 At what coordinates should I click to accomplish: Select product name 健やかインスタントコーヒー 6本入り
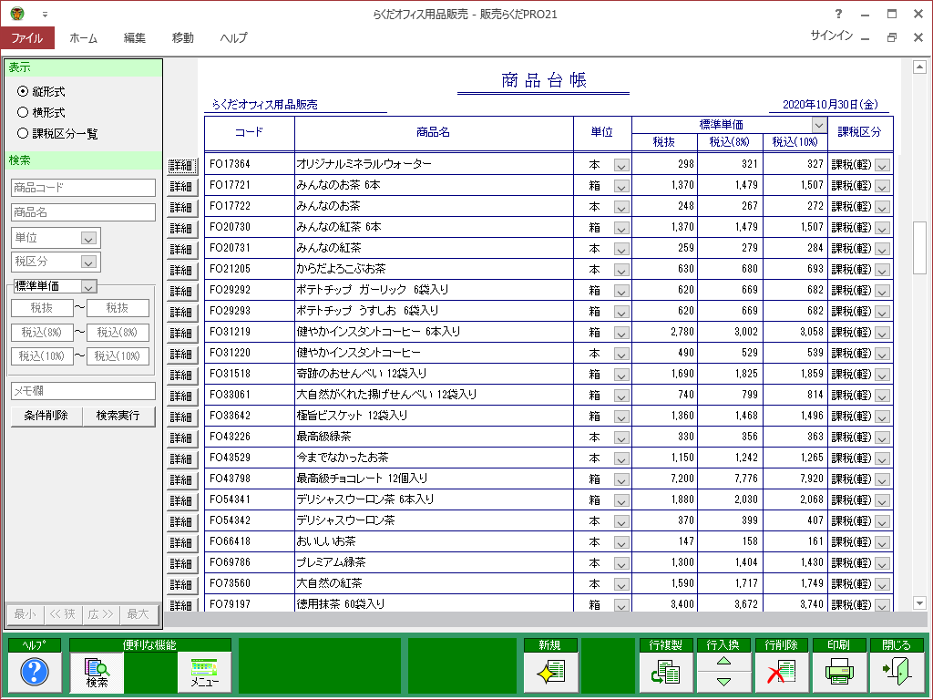tap(378, 332)
